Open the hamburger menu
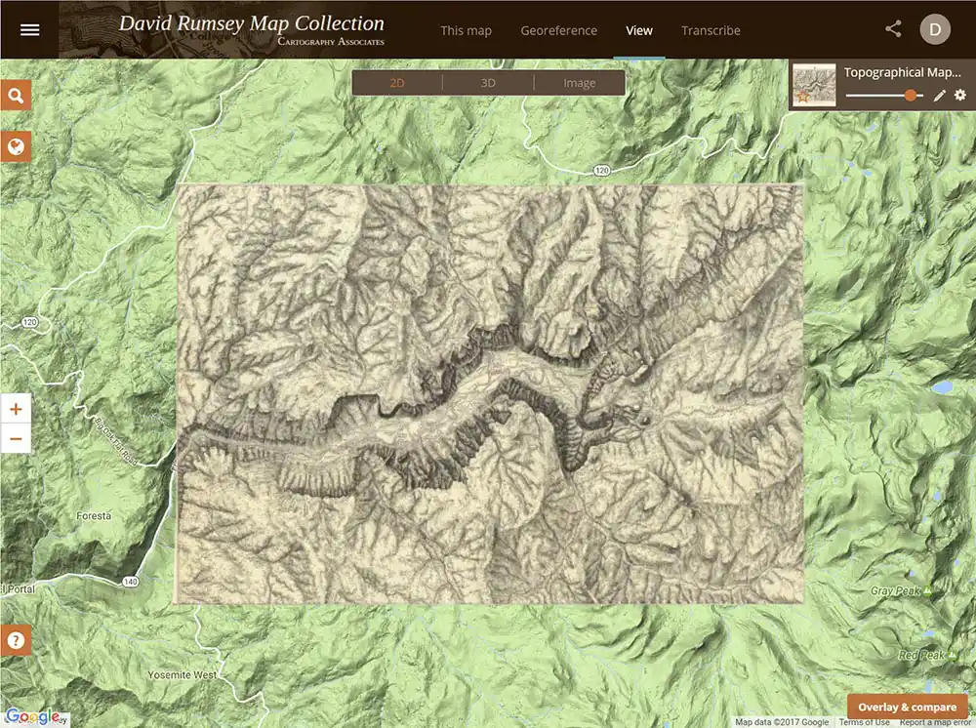 click(29, 30)
